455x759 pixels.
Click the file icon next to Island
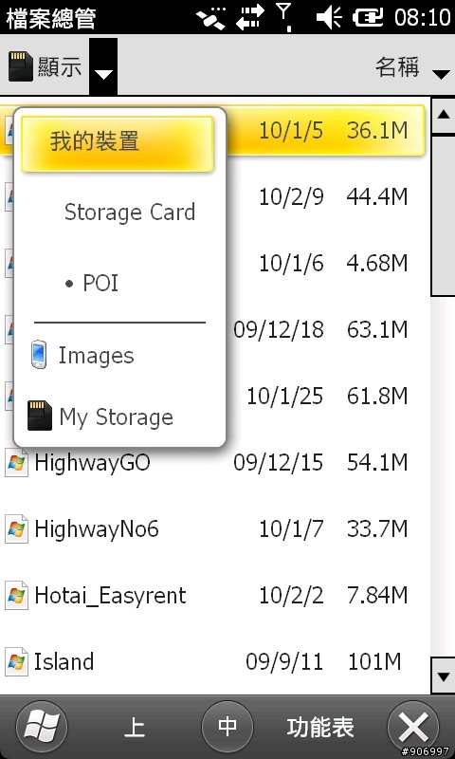pyautogui.click(x=16, y=661)
